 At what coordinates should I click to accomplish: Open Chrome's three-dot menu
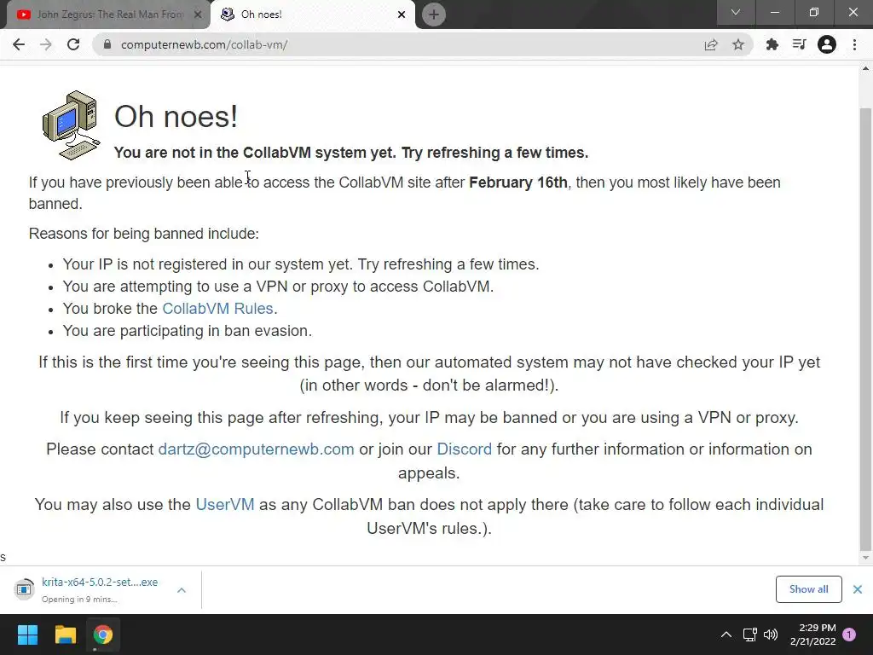click(854, 44)
